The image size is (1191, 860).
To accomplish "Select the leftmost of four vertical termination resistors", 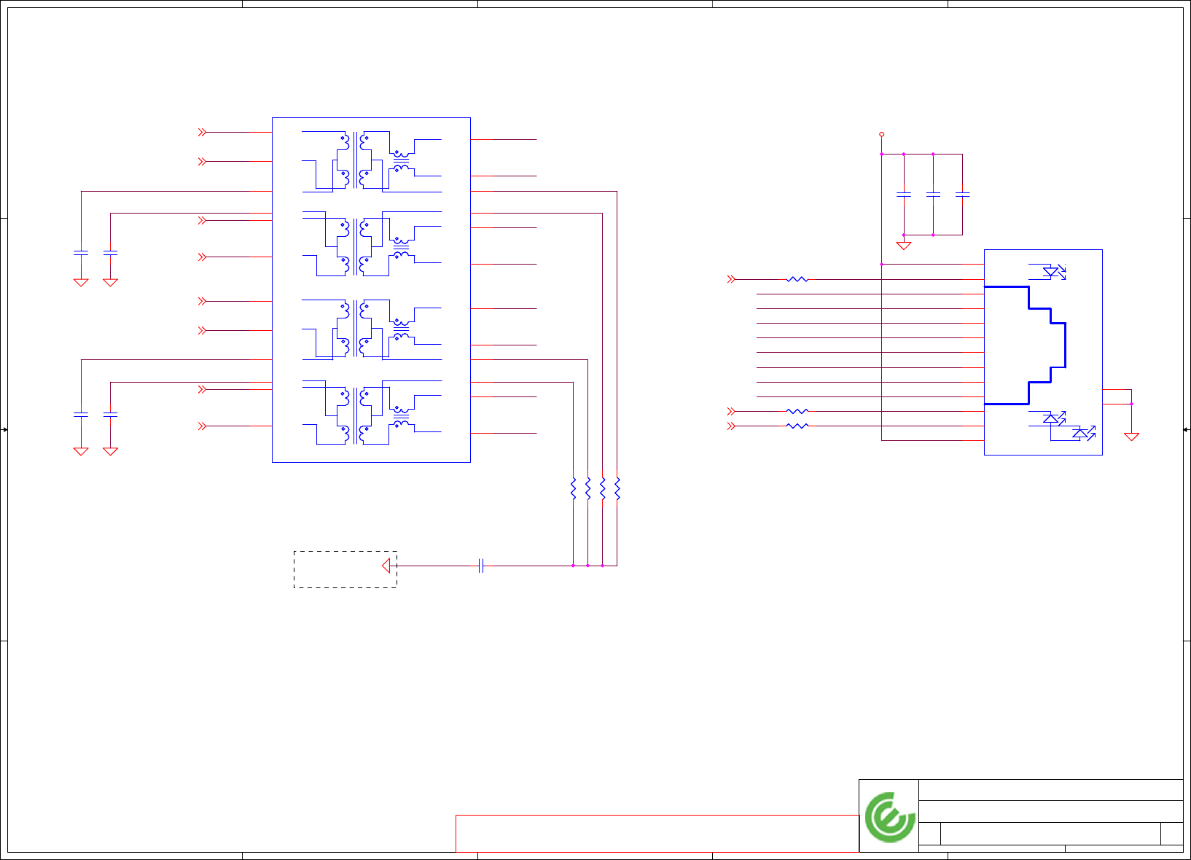I will 574,488.
